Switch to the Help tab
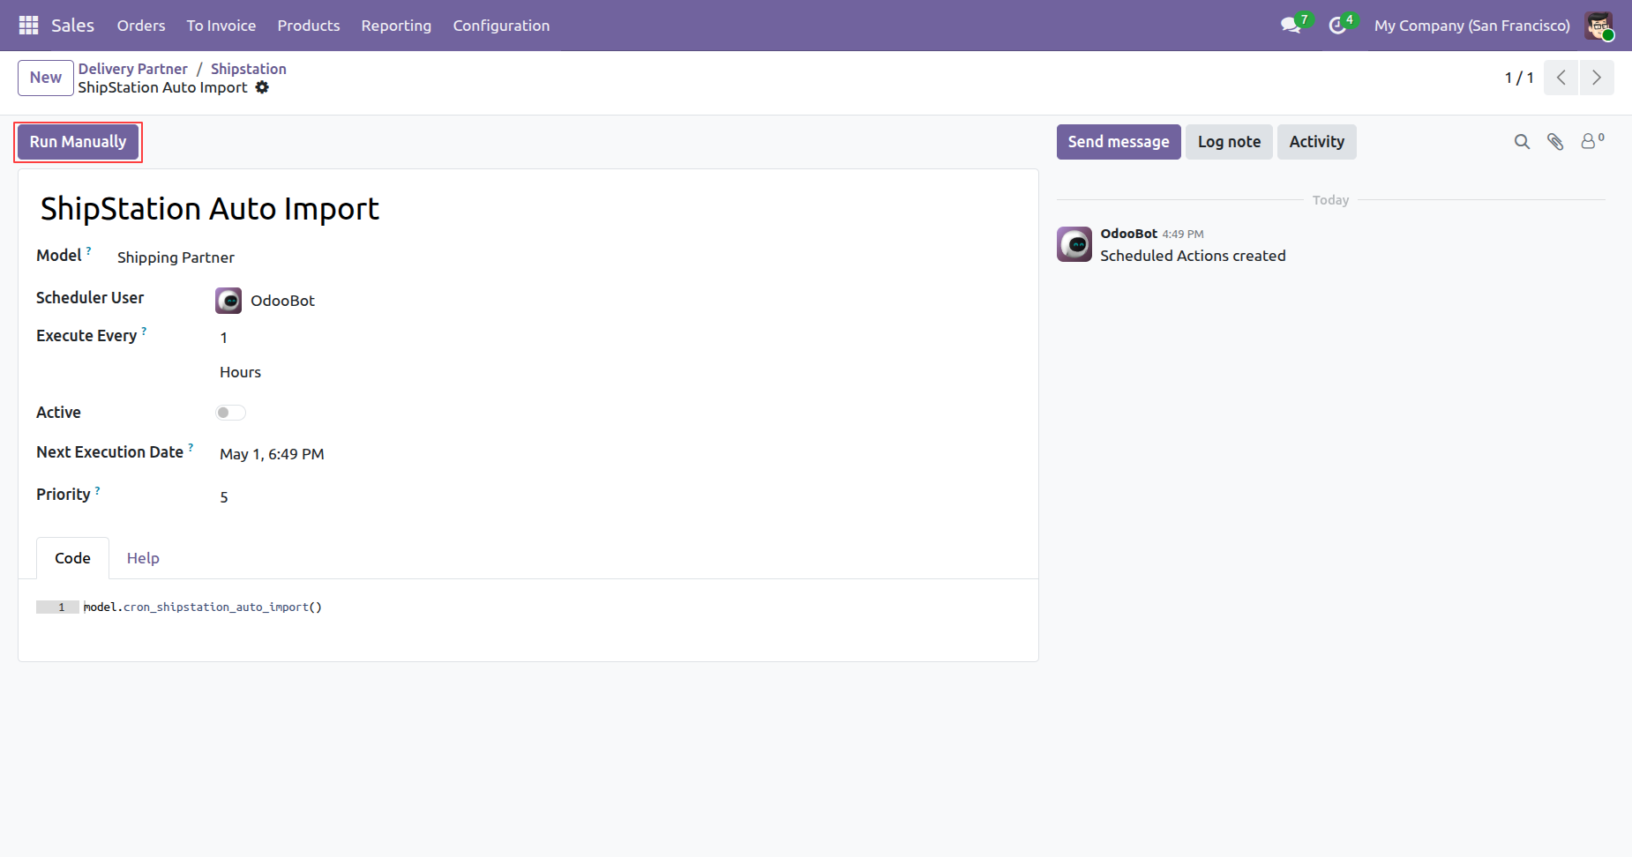 (143, 558)
